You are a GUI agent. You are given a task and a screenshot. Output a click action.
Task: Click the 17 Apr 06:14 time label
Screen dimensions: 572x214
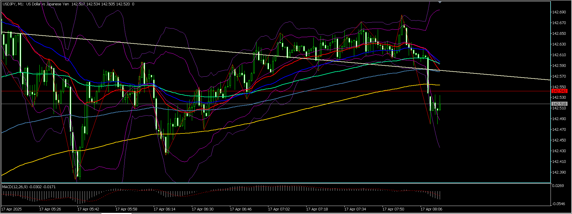(x=164, y=209)
